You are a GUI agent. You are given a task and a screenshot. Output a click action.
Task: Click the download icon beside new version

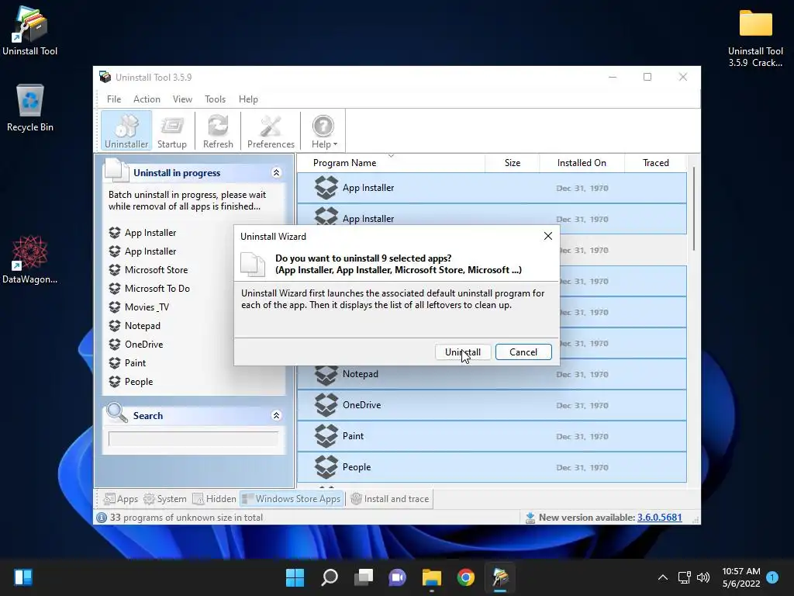tap(530, 518)
